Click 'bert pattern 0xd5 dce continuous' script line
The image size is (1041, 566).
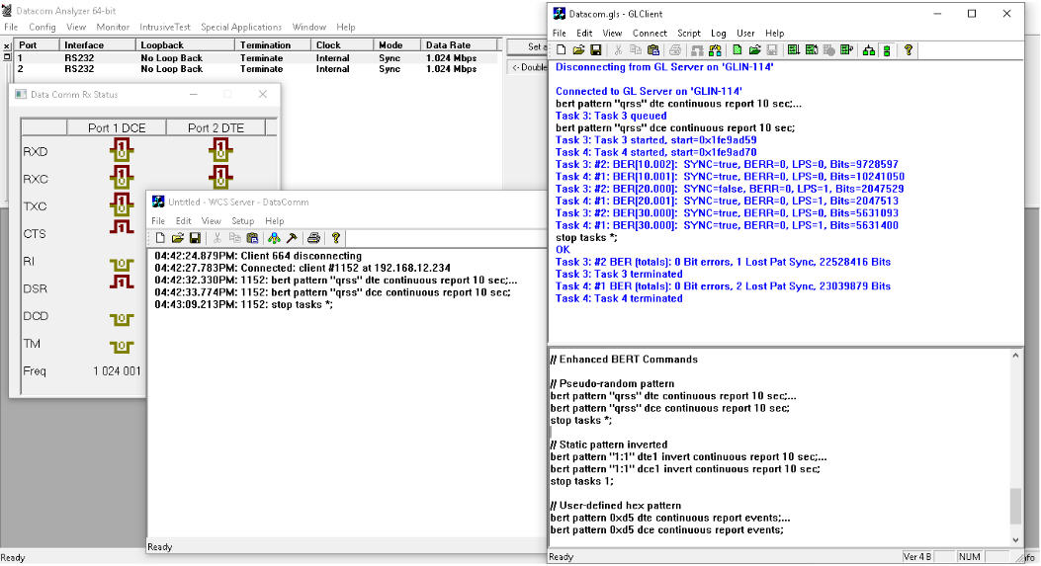(x=667, y=529)
